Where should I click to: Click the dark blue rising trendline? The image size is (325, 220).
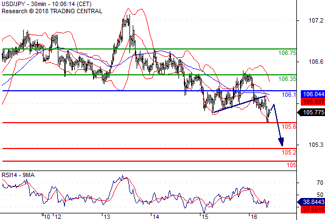[x=240, y=105]
